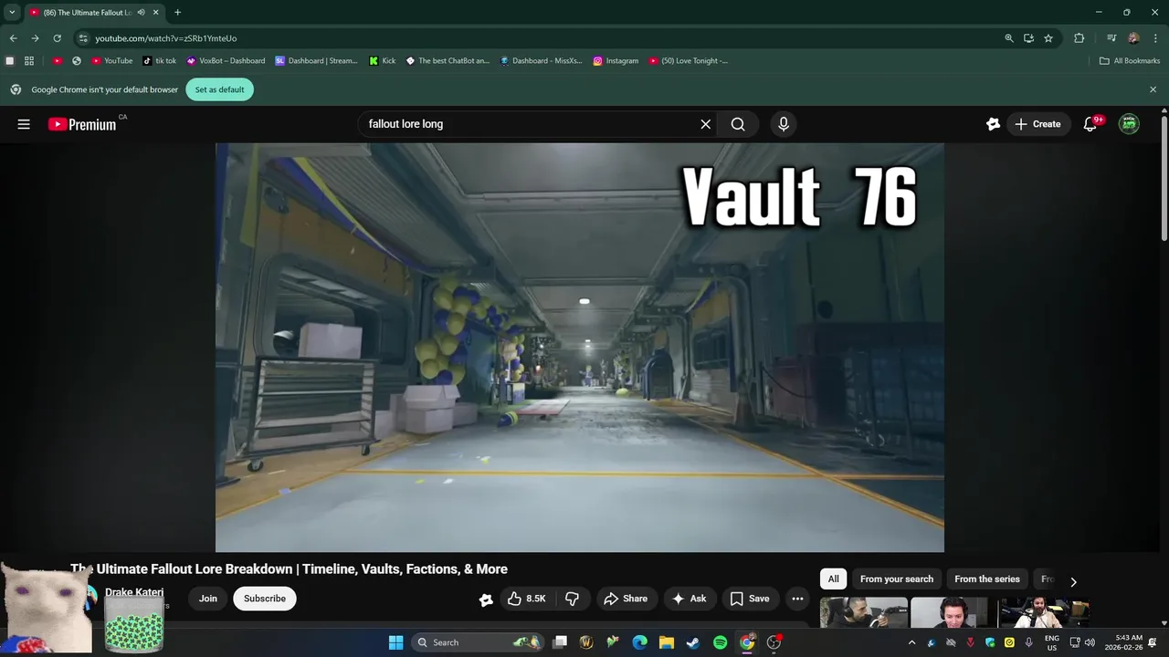Open the VoxBot – Dashboard bookmark
Screen dimensions: 1169x657
click(226, 61)
